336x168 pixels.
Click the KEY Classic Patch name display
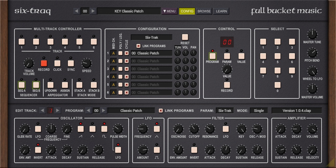click(129, 11)
